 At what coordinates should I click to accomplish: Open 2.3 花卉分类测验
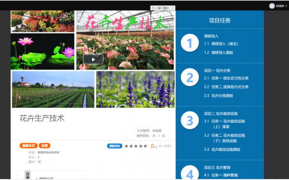[x=219, y=96]
